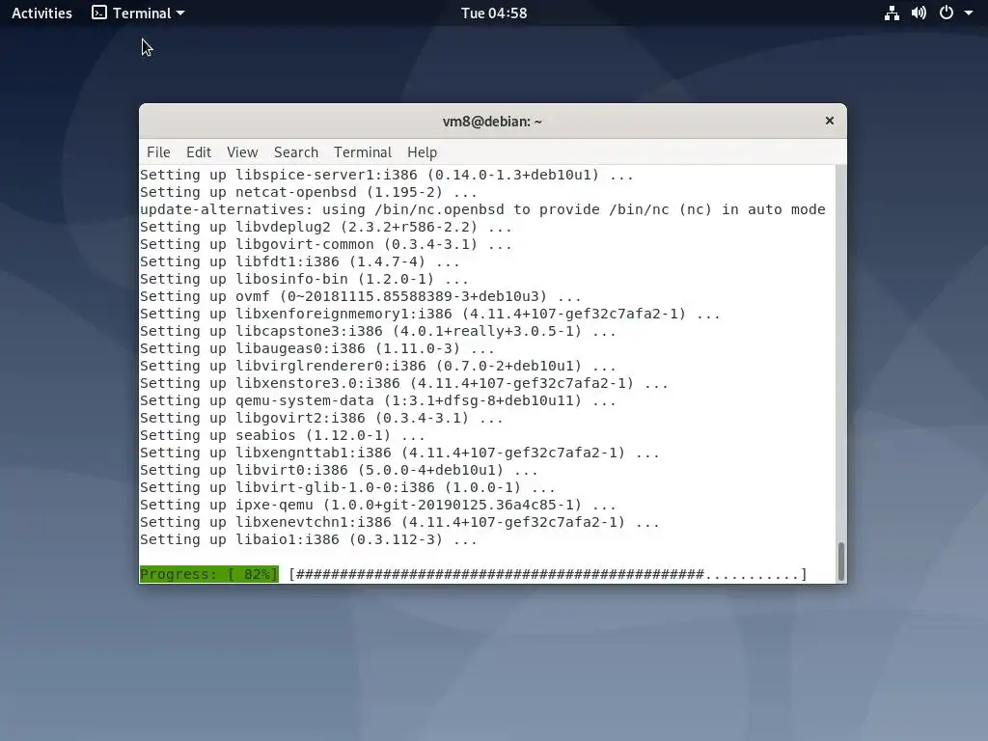Click the line 'Setting up libspice-server1:i386'
Image resolution: width=988 pixels, height=741 pixels.
386,175
